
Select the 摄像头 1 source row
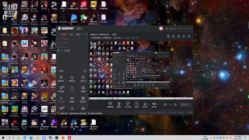click(72, 39)
